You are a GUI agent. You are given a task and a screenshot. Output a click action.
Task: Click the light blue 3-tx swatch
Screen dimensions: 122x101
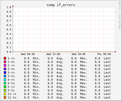pos(5,76)
